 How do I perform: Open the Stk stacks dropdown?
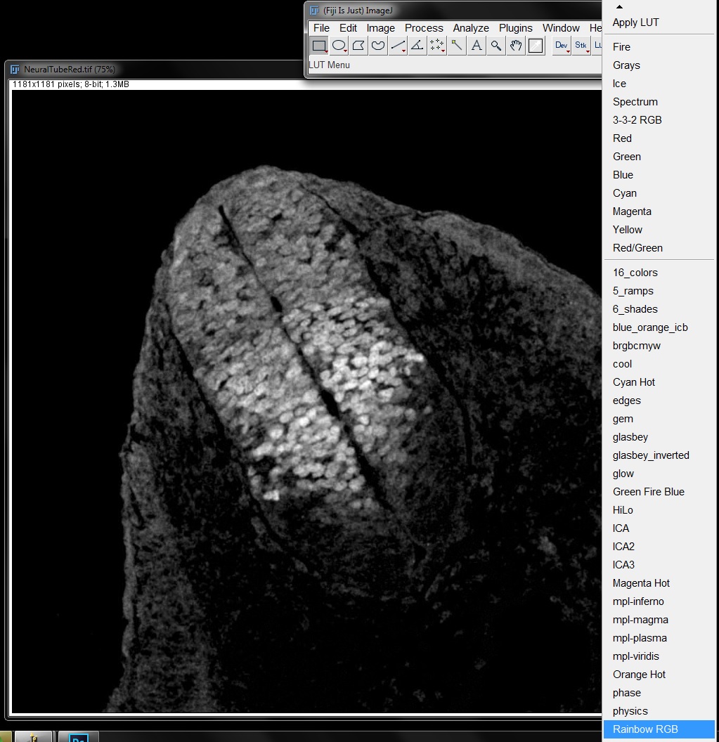tap(581, 45)
